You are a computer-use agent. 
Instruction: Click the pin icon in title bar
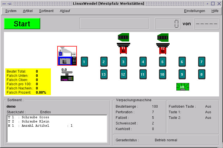[x=9, y=4]
